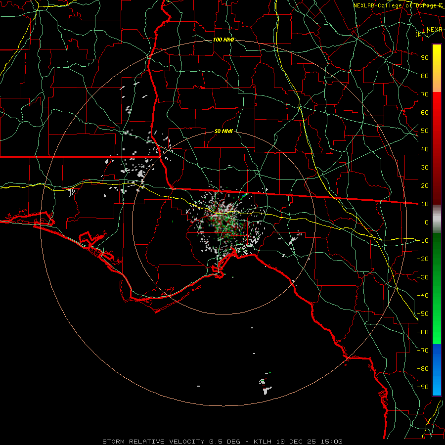445x445 pixels.
Task: Select the 60 value on the velocity scale
Action: click(425, 112)
